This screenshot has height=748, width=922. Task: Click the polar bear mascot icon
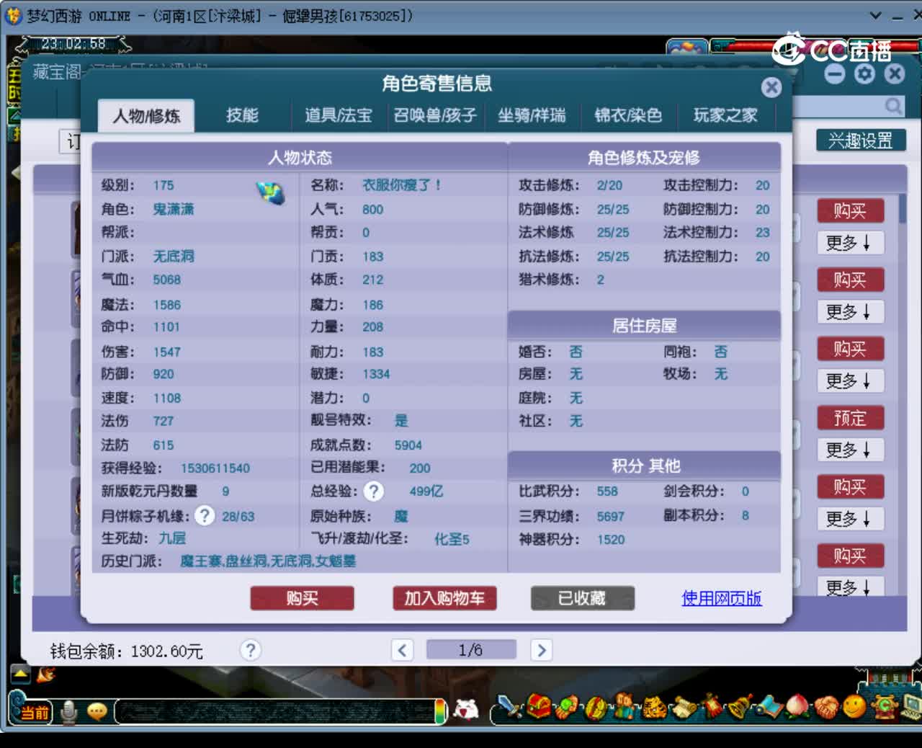pos(466,711)
